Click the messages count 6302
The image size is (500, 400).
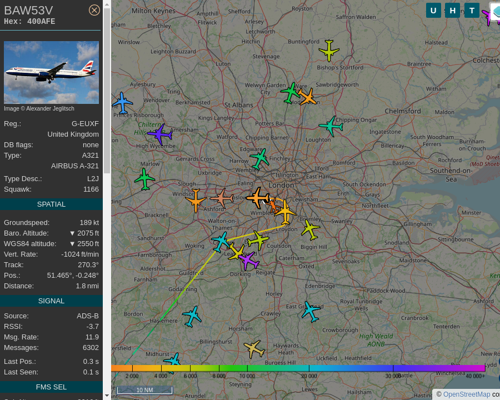[91, 347]
